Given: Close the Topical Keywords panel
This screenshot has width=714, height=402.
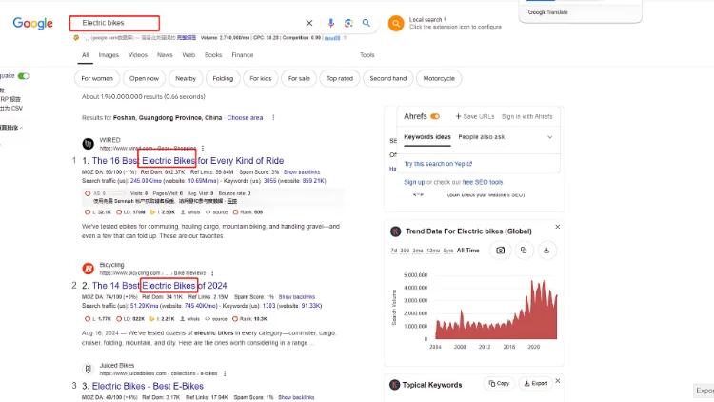Looking at the screenshot, I should (557, 381).
